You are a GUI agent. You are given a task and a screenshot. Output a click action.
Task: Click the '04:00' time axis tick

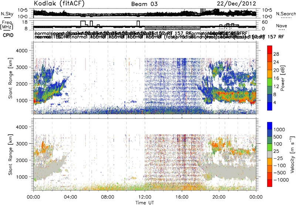tap(71, 197)
